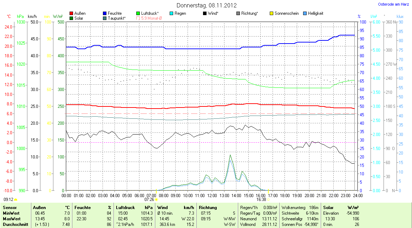Image resolution: width=412 pixels, height=228 pixels.
Task: Click the 09:12 time with sun icon
Action: [8, 199]
